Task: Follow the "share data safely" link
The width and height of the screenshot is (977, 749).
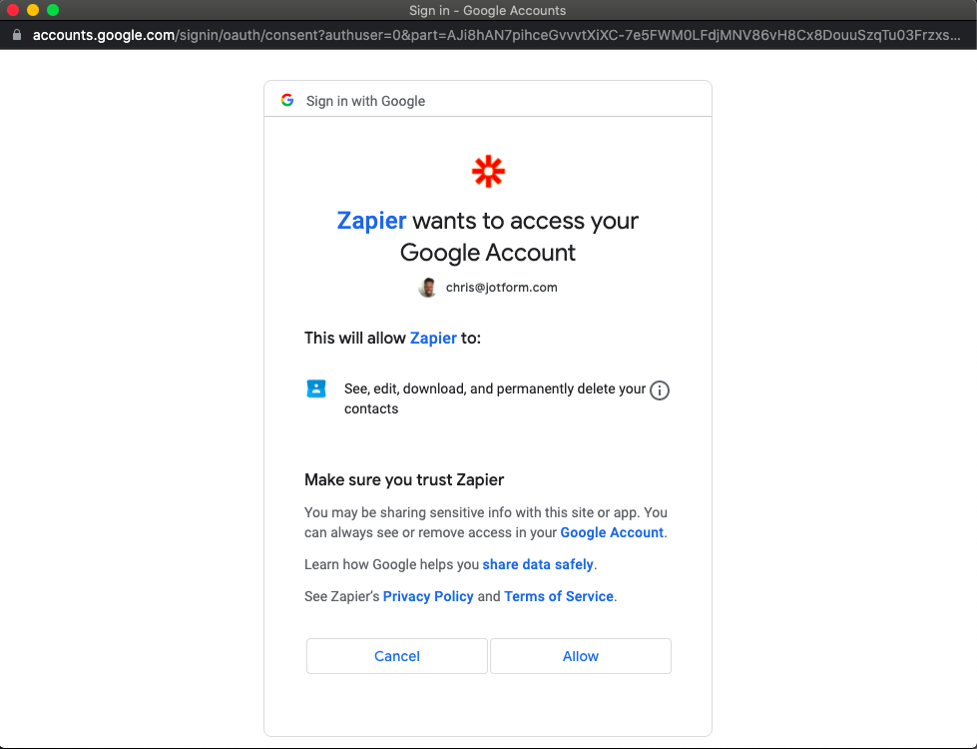Action: point(538,564)
